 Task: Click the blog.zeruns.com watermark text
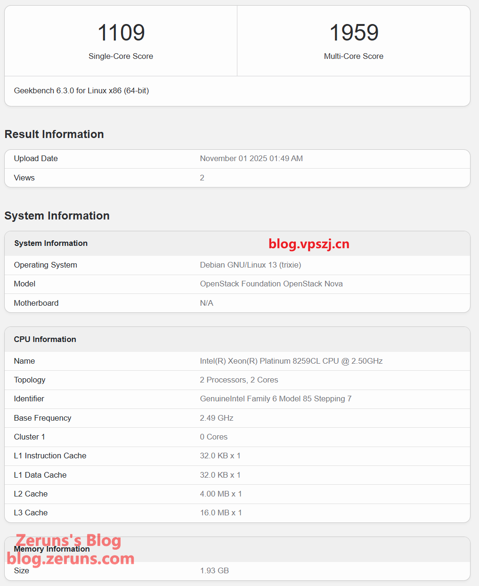71,559
